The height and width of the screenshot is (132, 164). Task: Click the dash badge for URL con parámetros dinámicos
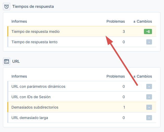tap(149, 86)
